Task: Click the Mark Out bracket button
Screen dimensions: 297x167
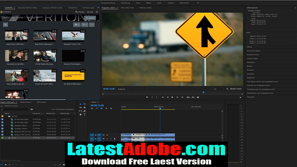Action: [156, 97]
